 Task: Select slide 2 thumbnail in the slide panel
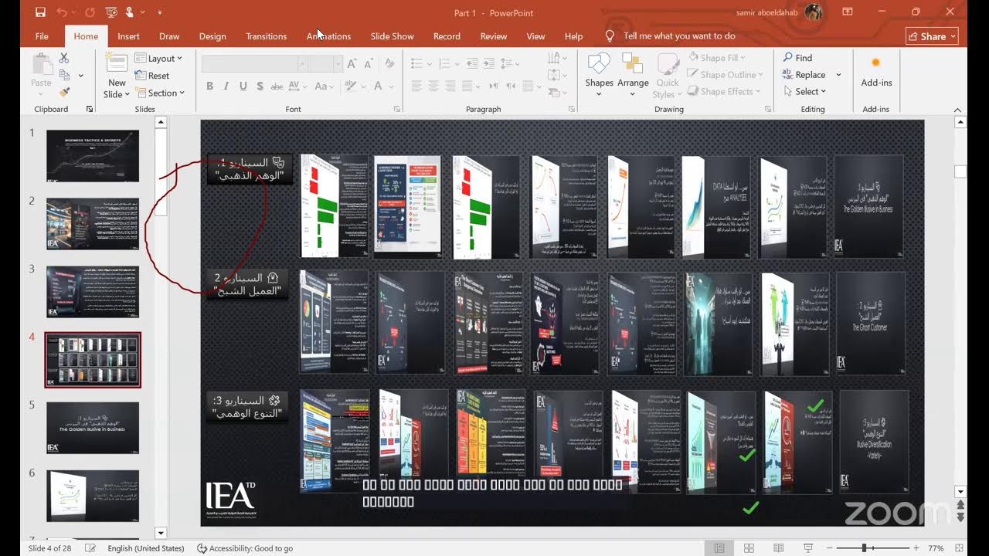(x=93, y=224)
